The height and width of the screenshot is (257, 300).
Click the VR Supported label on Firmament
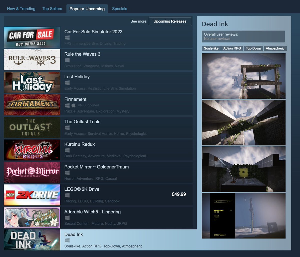(x=88, y=105)
